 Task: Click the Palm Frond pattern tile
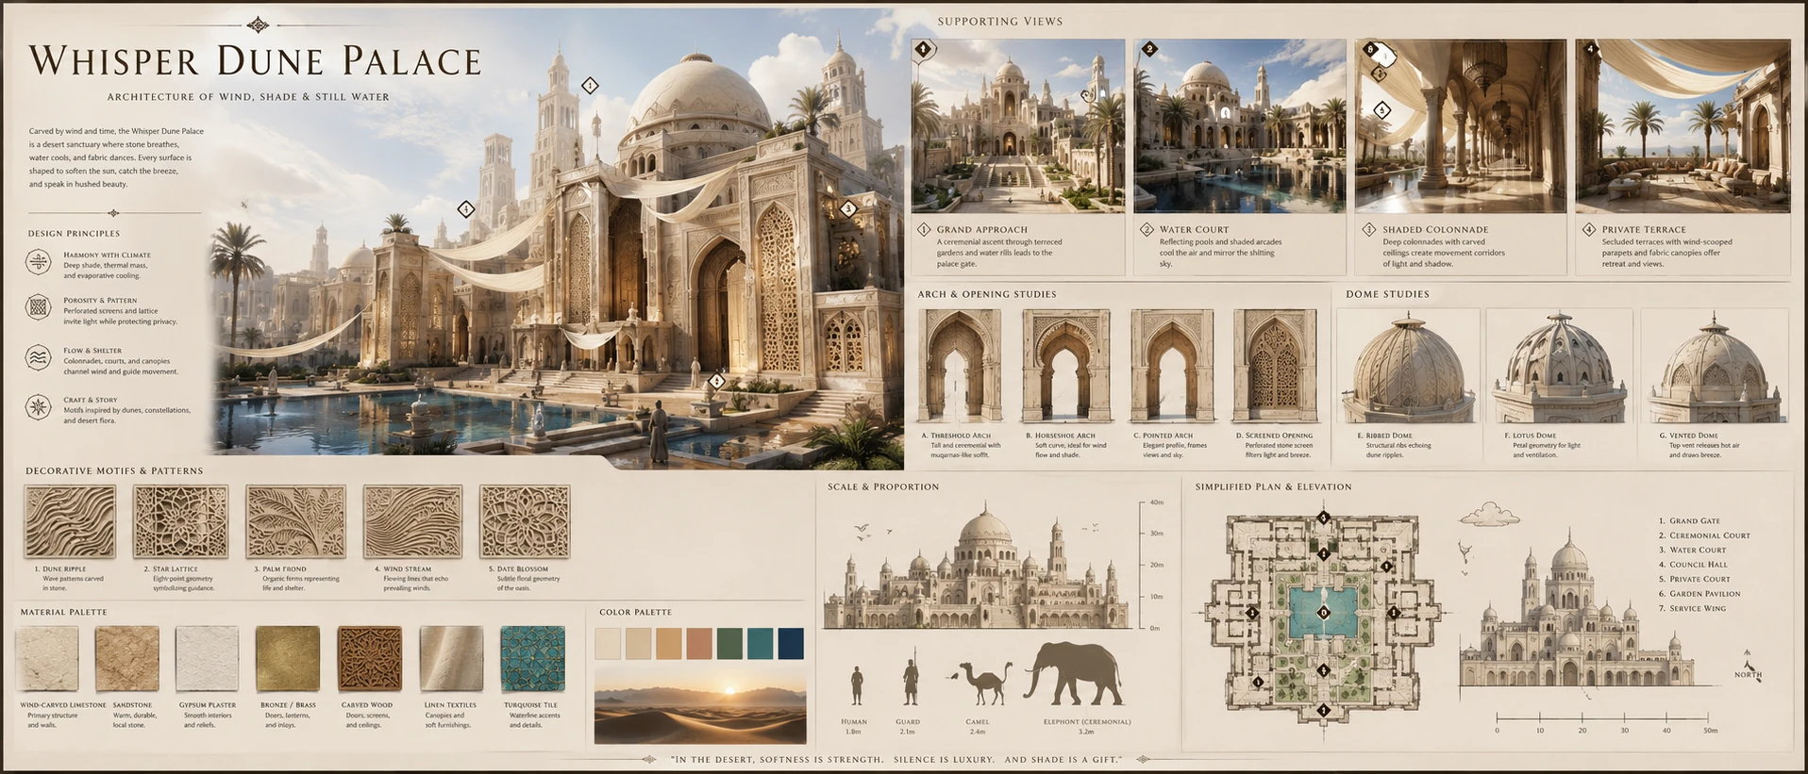[295, 521]
